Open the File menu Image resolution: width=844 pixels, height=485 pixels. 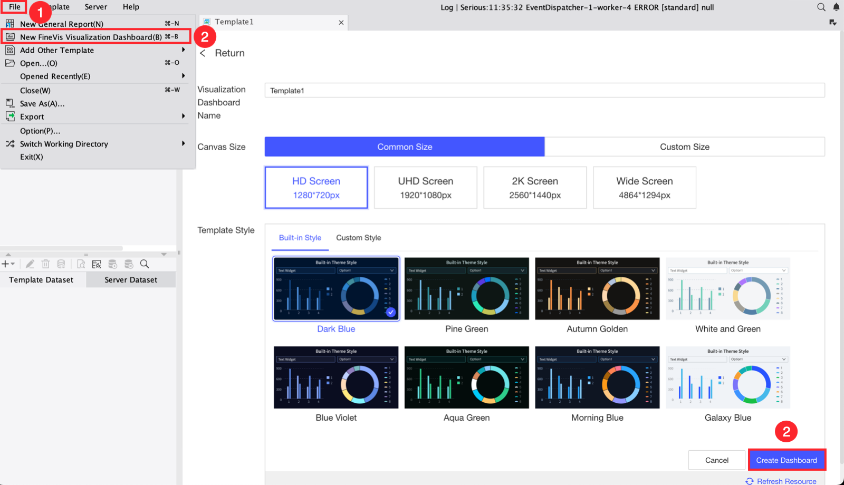(x=14, y=7)
